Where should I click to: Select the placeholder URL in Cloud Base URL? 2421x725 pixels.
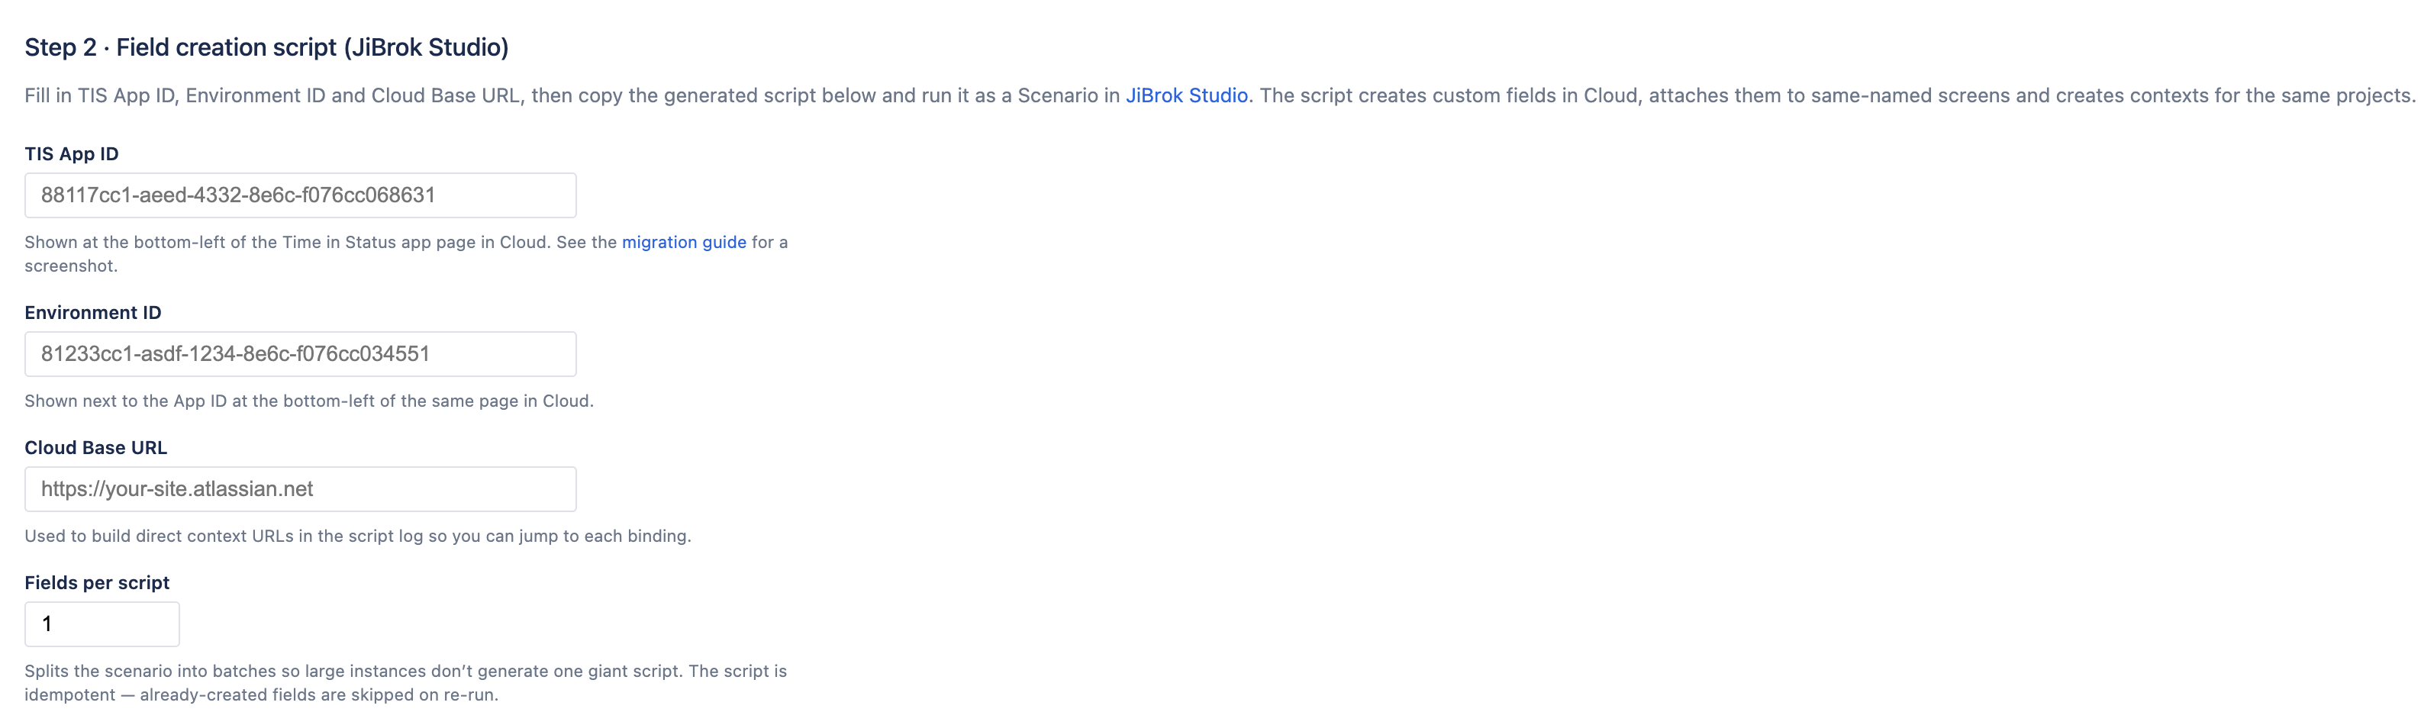tap(176, 488)
